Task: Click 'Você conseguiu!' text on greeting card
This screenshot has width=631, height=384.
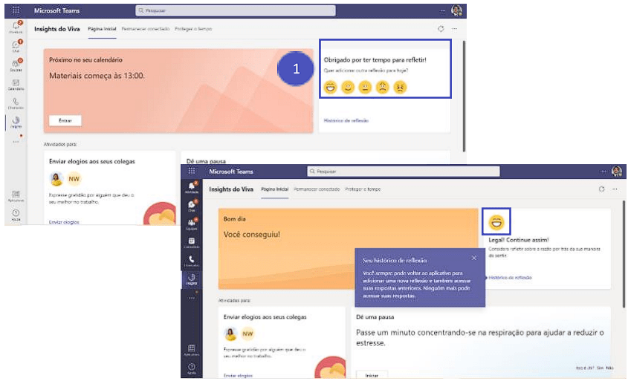Action: click(x=251, y=235)
